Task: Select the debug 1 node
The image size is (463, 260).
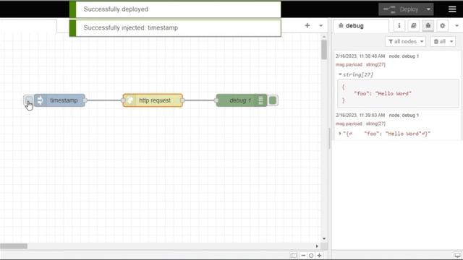Action: click(242, 100)
